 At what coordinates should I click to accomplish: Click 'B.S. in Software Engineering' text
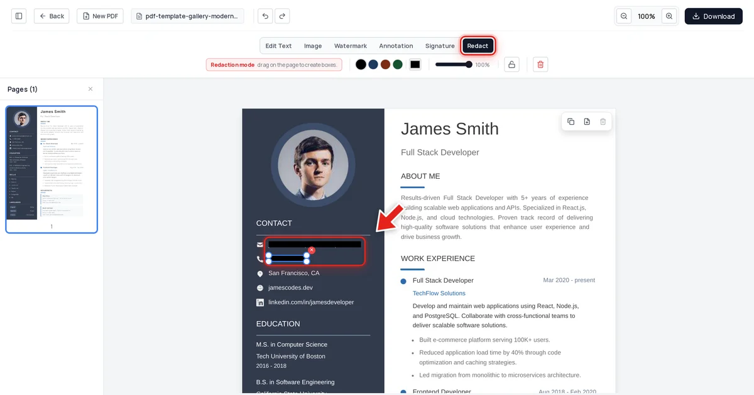pyautogui.click(x=295, y=382)
